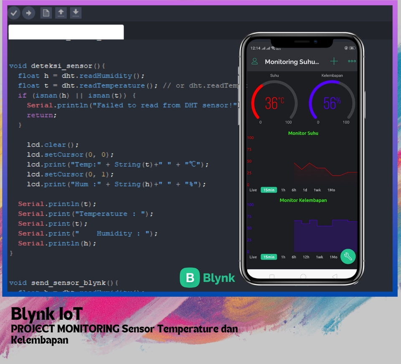Add a widget with the plus icon
Image resolution: width=401 pixels, height=364 pixels.
(x=334, y=61)
